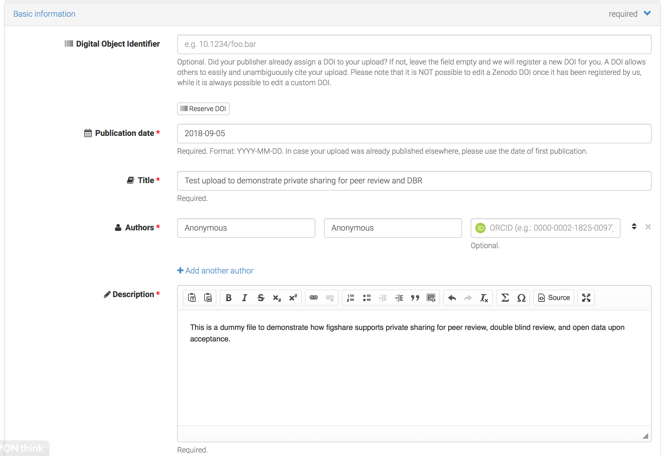Image resolution: width=666 pixels, height=456 pixels.
Task: Click the Publication date input field
Action: pyautogui.click(x=414, y=134)
